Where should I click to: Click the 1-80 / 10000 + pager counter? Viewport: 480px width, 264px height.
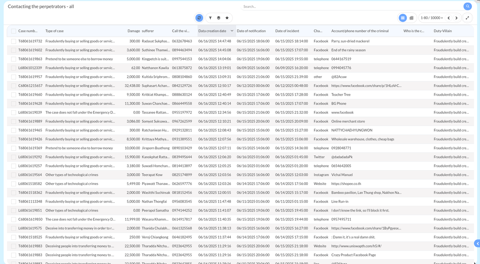(x=432, y=18)
